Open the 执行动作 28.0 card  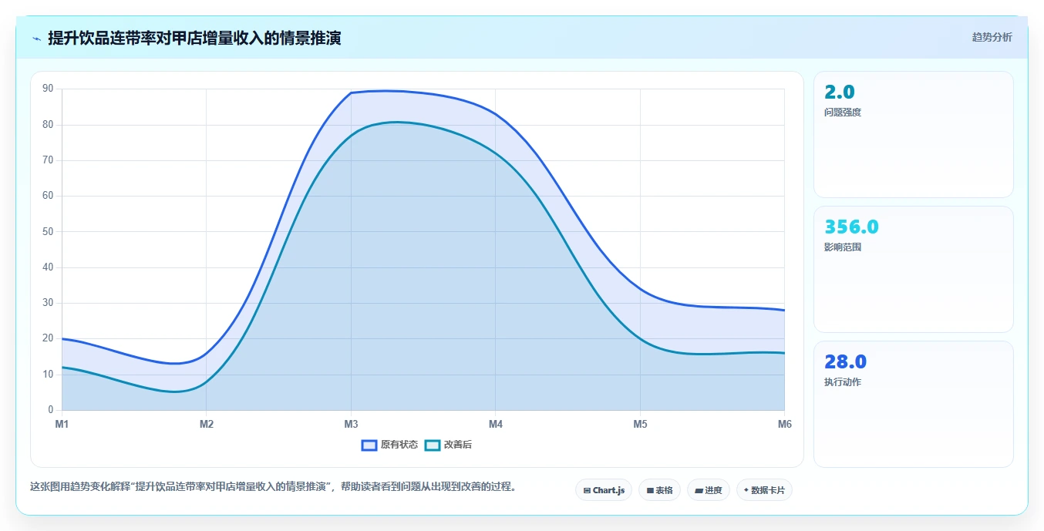[913, 404]
